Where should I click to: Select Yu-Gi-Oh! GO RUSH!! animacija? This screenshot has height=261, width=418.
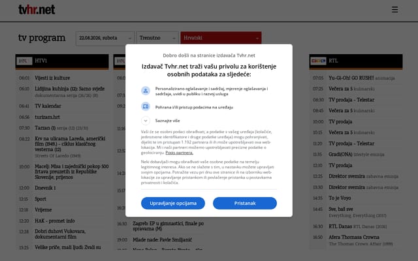tap(361, 78)
